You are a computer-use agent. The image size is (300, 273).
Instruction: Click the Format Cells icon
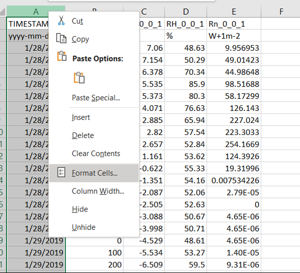pos(61,172)
